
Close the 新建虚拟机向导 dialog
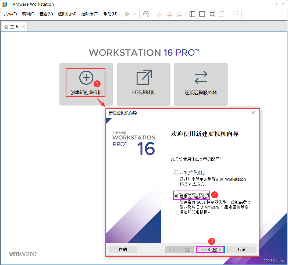(253, 113)
